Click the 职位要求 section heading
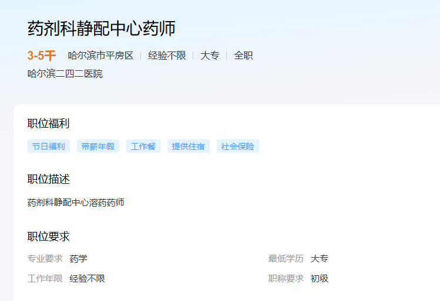This screenshot has height=301, width=440. pos(49,237)
